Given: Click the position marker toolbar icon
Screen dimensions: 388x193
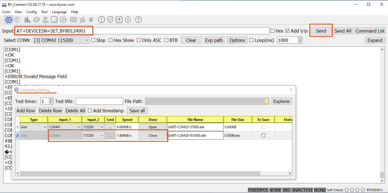Looking at the screenshot, I should (x=45, y=20).
